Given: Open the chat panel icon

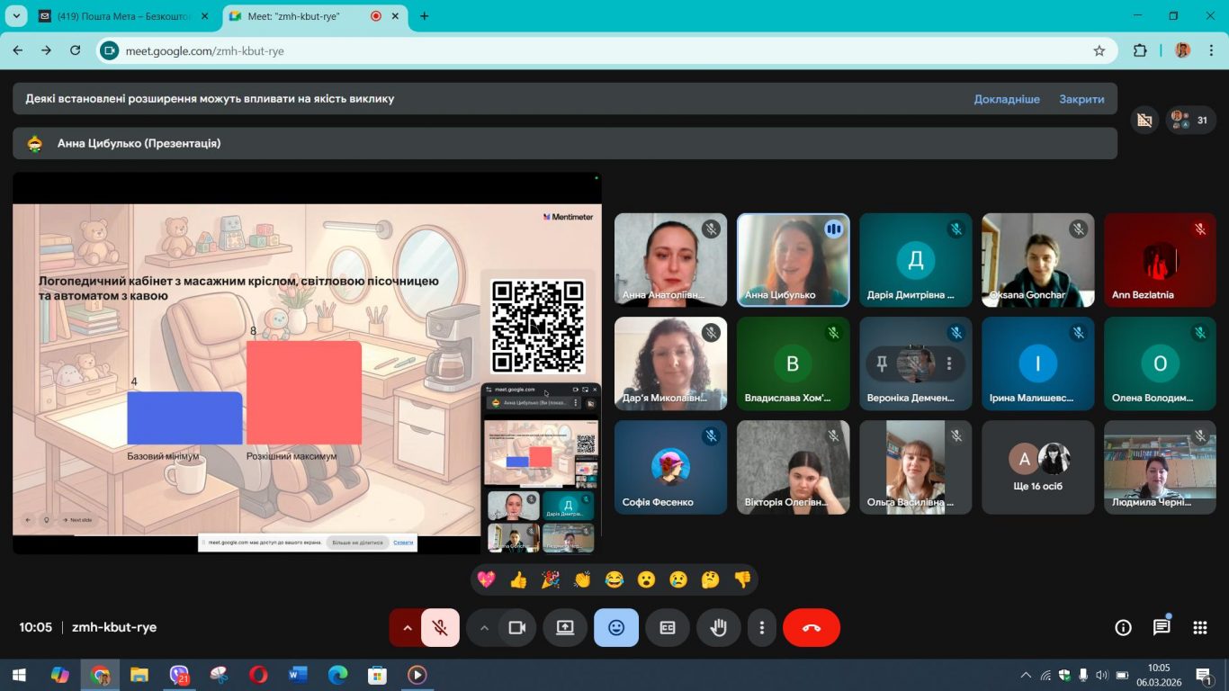Looking at the screenshot, I should point(1162,628).
